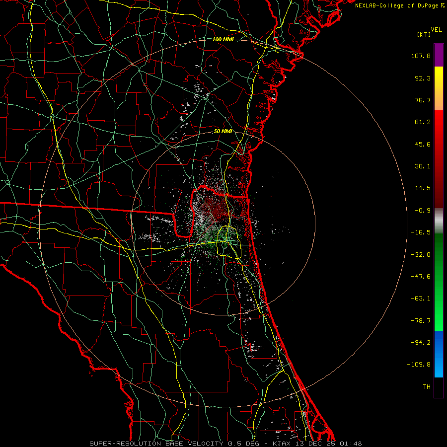Click the 30.1 velocity scale value

tap(423, 166)
